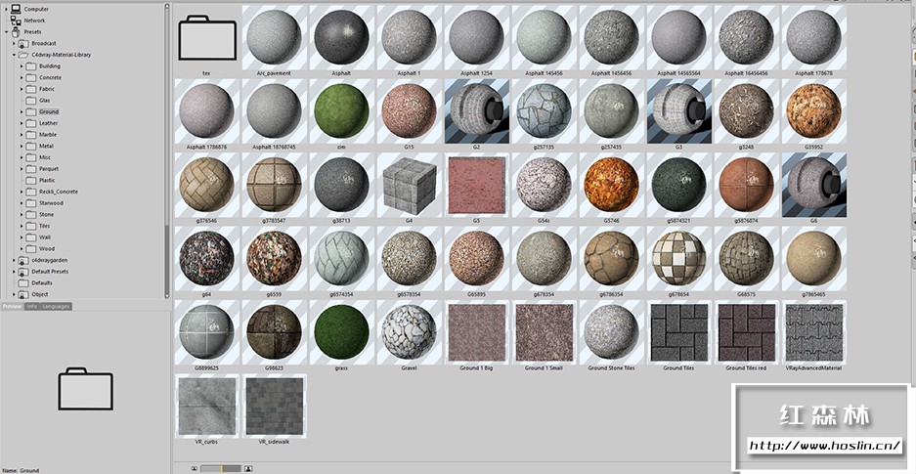This screenshot has height=474, width=916.
Task: Select the VRayAdvancedMaterial thumbnail
Action: coord(813,332)
